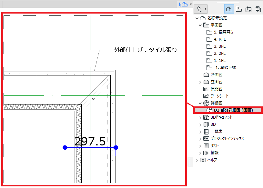
Task: Expand the 立面図 folder
Action: (x=200, y=82)
